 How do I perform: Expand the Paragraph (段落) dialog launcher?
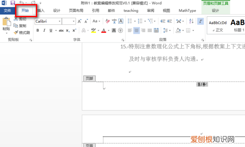203,40
